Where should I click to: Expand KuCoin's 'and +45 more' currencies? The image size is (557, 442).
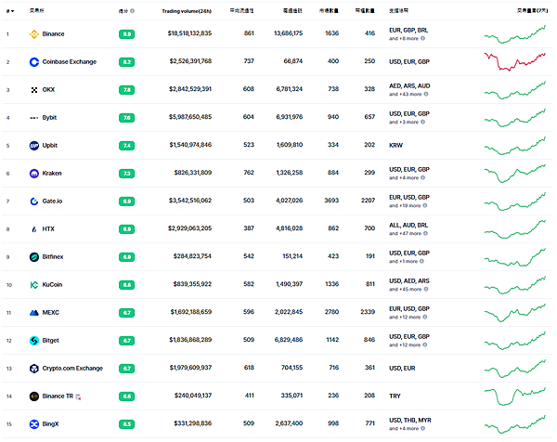(x=405, y=289)
